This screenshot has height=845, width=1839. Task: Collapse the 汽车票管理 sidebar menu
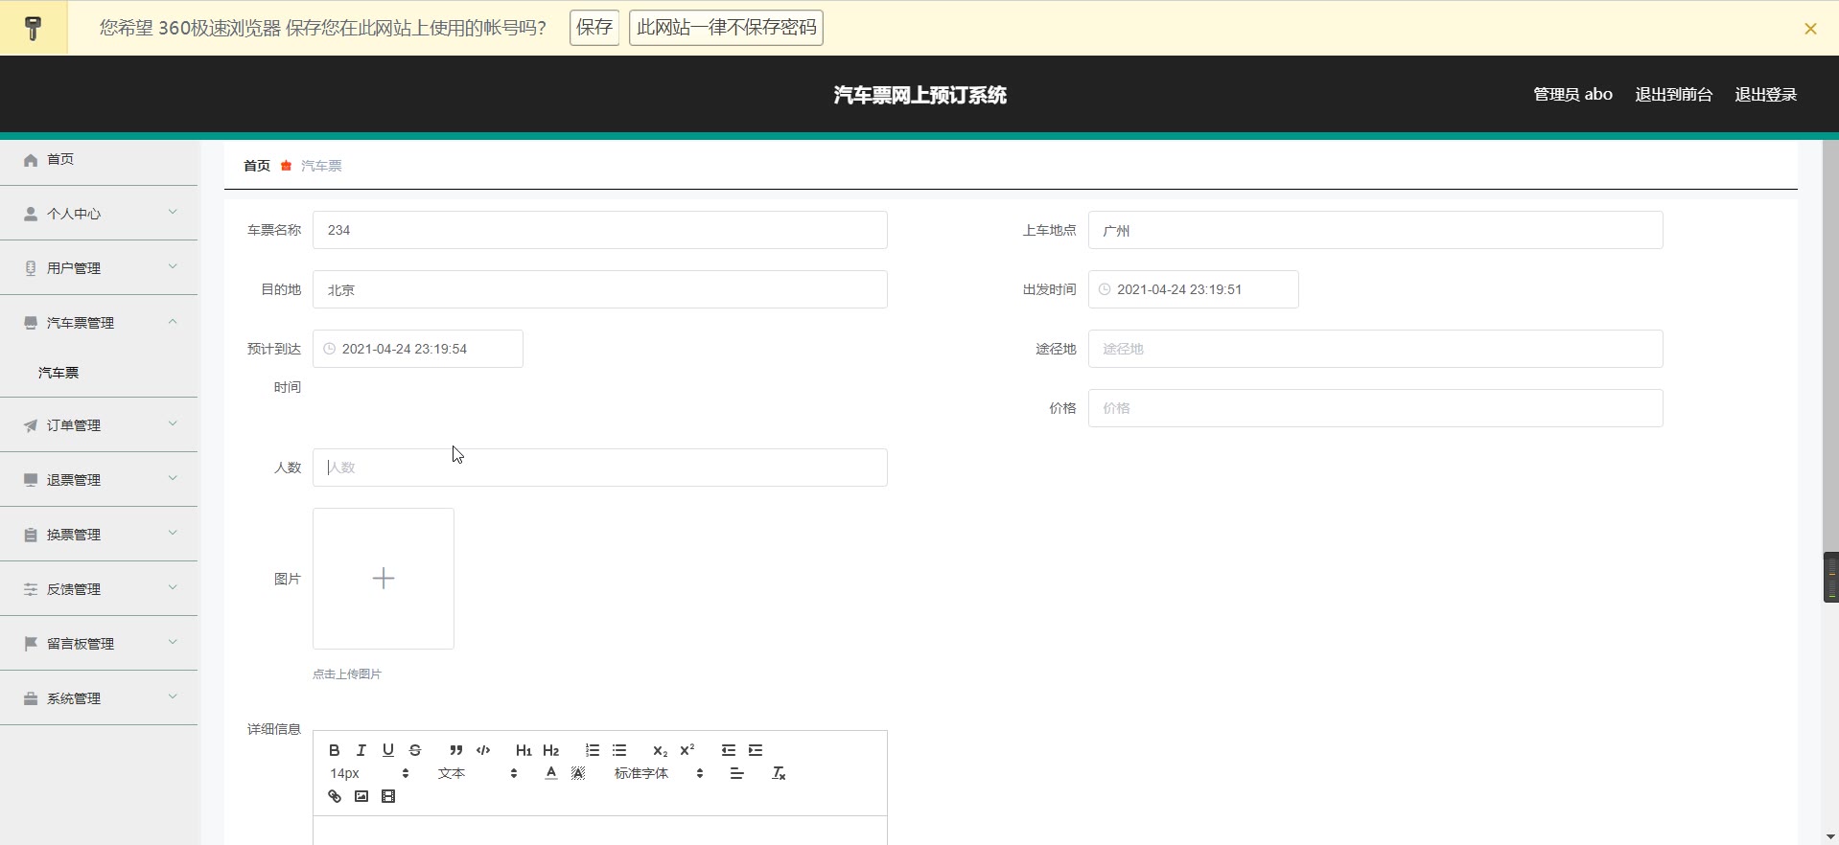(x=99, y=322)
